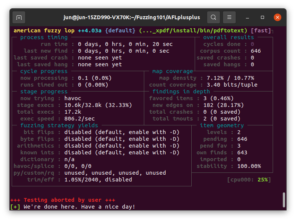Click the trim/eff value '1.05%/2040, disabled'
This screenshot has width=296, height=221.
point(98,180)
